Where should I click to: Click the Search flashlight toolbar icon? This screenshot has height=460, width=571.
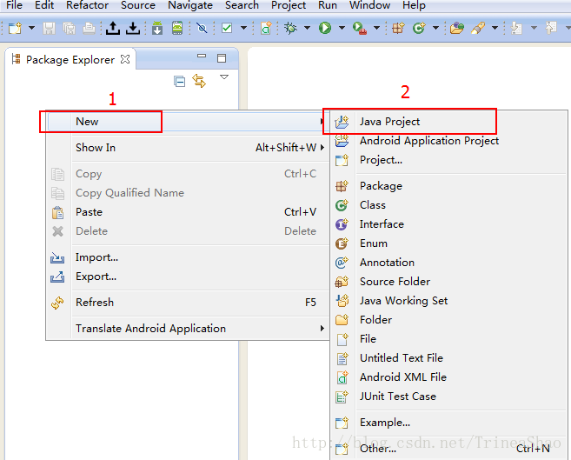click(x=478, y=28)
